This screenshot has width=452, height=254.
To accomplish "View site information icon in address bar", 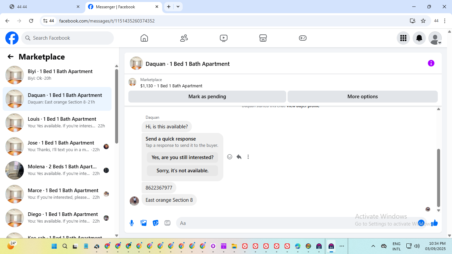I will click(x=48, y=21).
